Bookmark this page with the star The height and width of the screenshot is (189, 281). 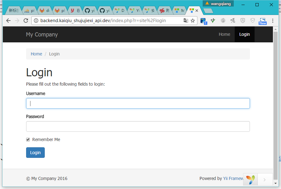[x=193, y=21]
